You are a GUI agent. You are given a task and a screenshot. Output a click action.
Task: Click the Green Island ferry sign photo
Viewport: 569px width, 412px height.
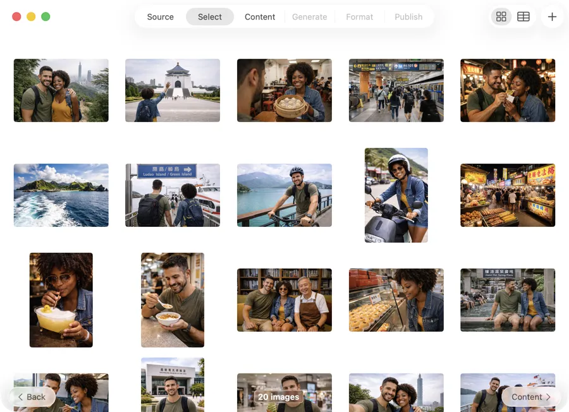173,195
